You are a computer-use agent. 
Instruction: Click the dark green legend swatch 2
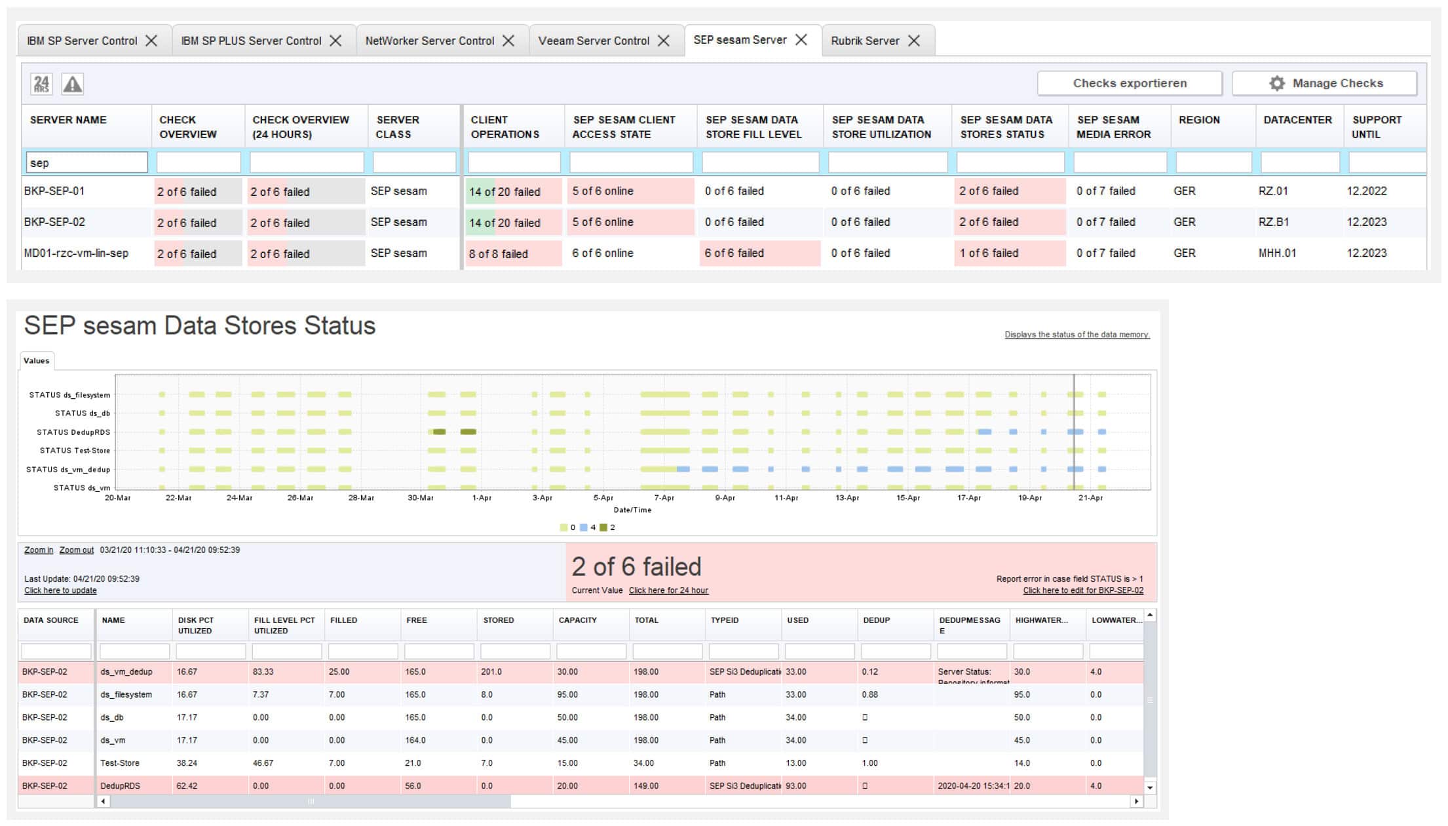pos(603,527)
